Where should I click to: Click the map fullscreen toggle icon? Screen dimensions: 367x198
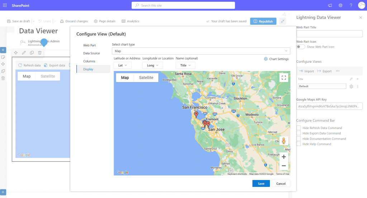click(x=283, y=77)
